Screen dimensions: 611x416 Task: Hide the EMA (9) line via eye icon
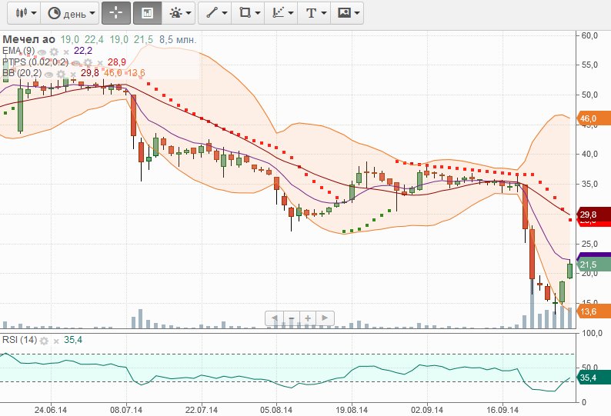pos(41,51)
